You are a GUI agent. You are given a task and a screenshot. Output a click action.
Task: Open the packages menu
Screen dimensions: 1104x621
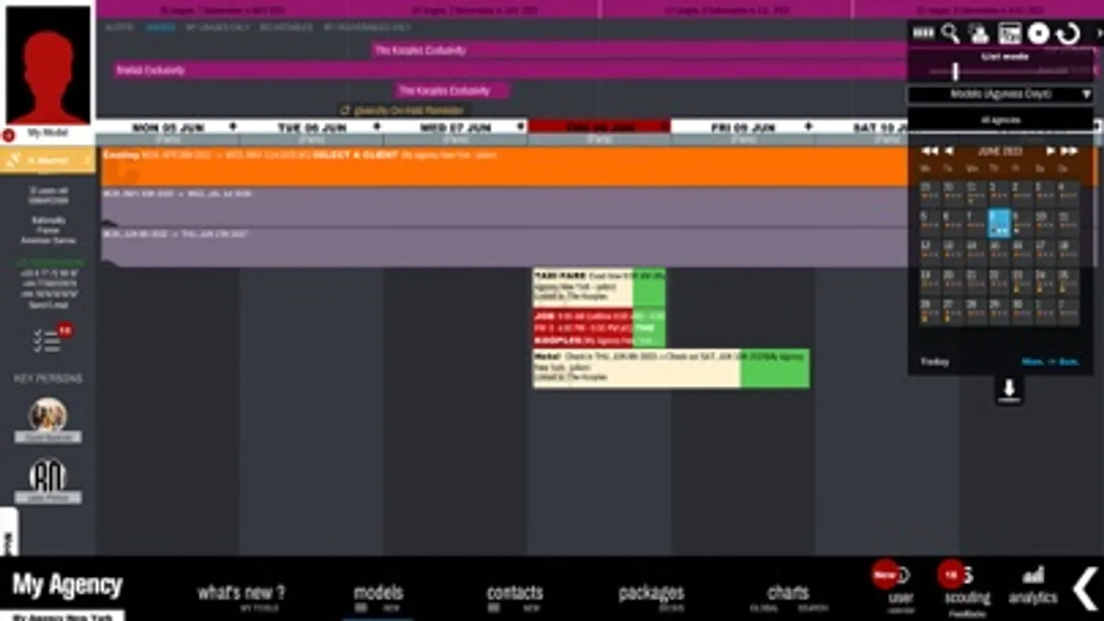pos(651,592)
